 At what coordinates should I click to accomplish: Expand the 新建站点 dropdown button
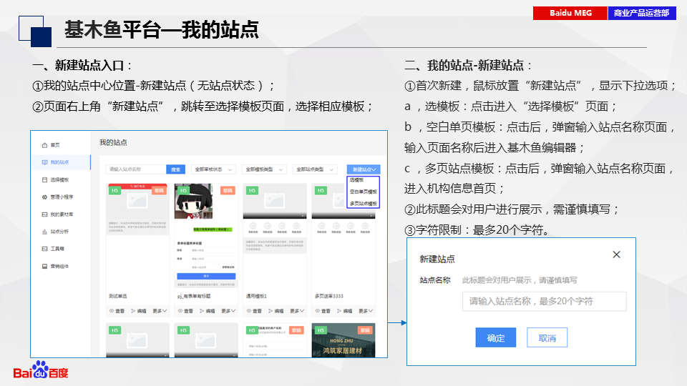[x=364, y=169]
